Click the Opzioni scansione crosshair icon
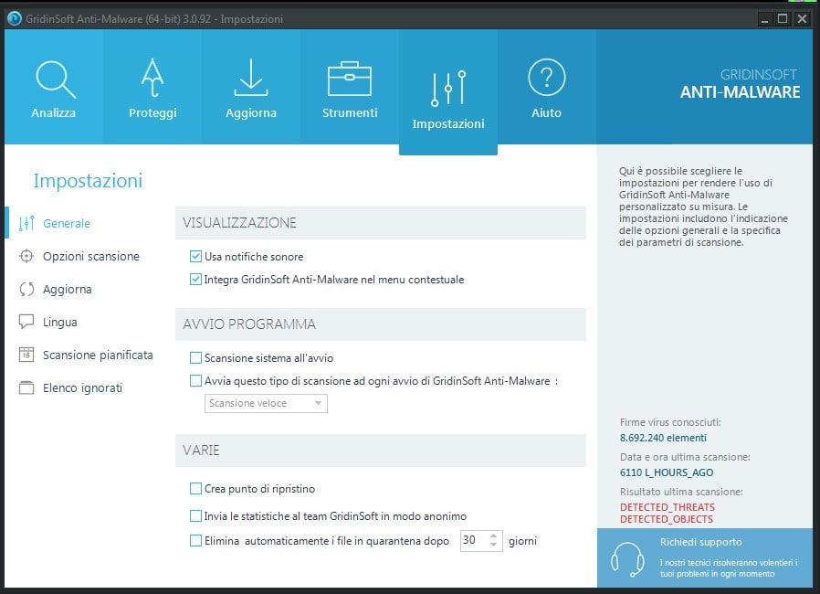 (26, 257)
